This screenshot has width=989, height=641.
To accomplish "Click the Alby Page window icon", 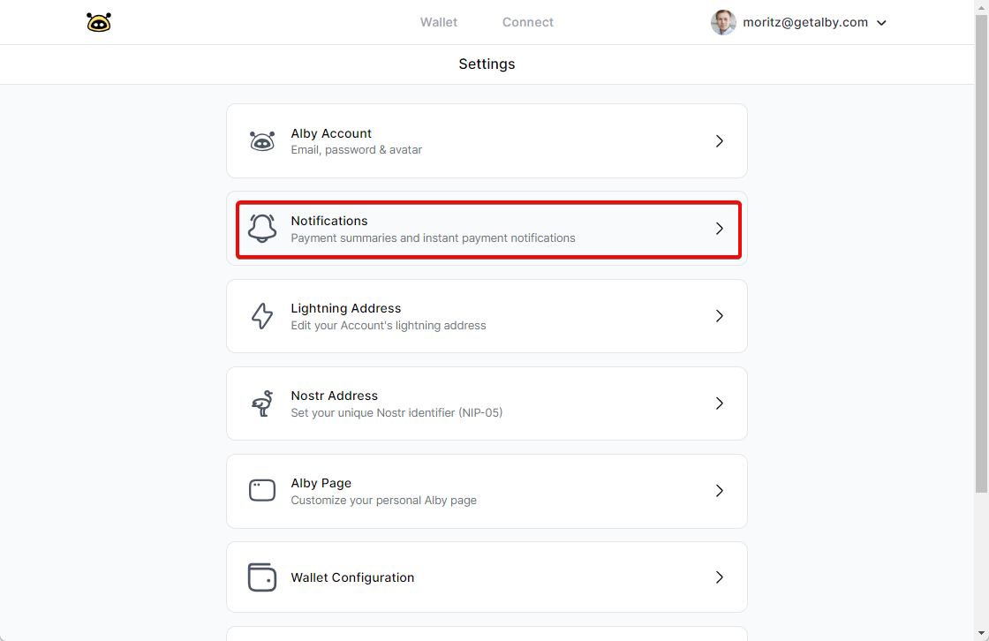I will tap(262, 491).
